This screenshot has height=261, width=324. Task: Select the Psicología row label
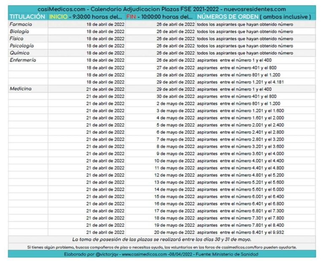22,46
